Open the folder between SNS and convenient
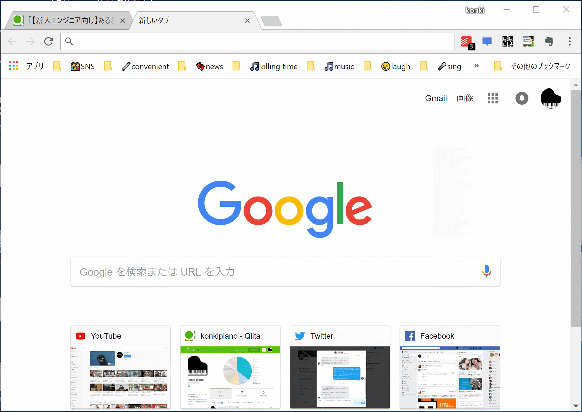 (108, 66)
